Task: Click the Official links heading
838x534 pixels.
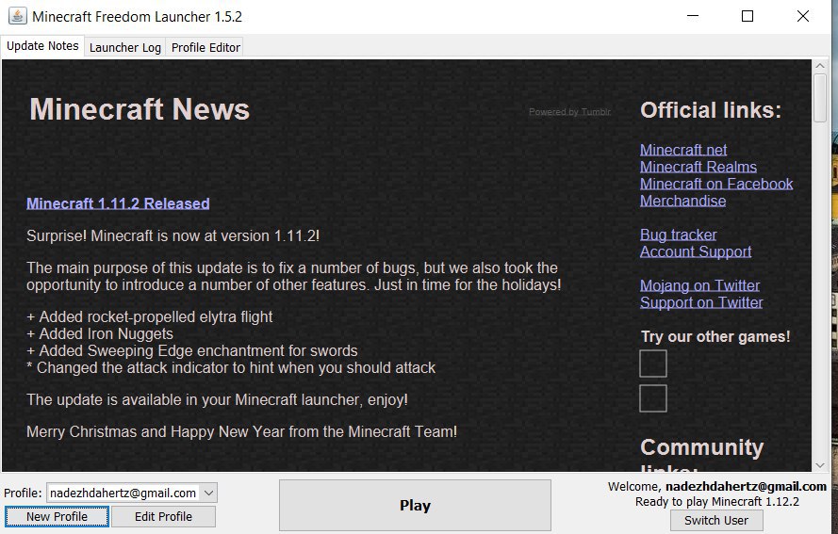Action: [711, 110]
